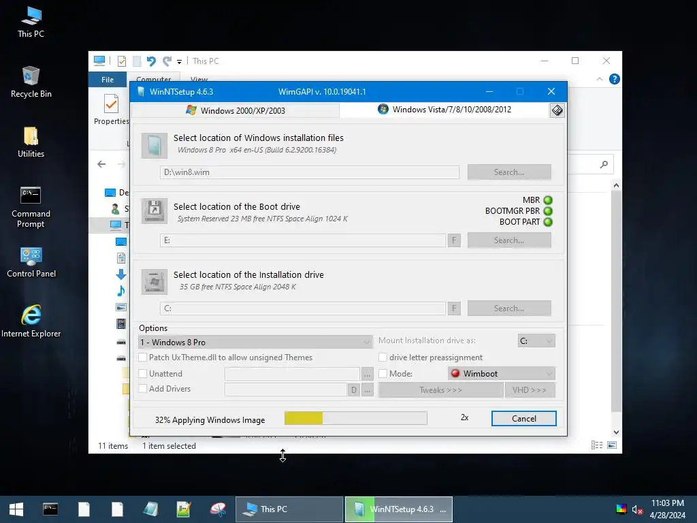This screenshot has height=523, width=697.
Task: Enable the Unattend checkbox
Action: [x=143, y=374]
